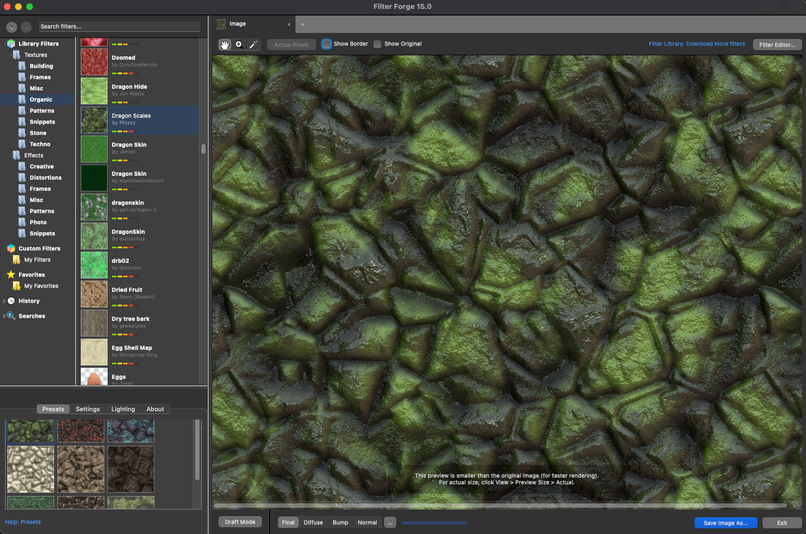Toggle the Show Border checkbox
The image size is (806, 534).
(x=327, y=44)
